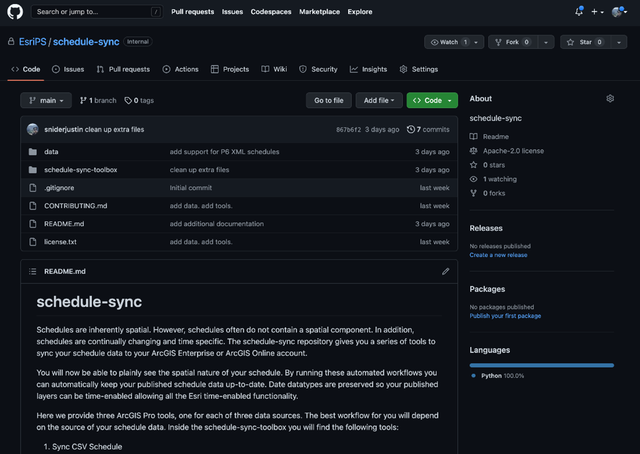Open the data folder
The height and width of the screenshot is (454, 640).
tap(51, 151)
